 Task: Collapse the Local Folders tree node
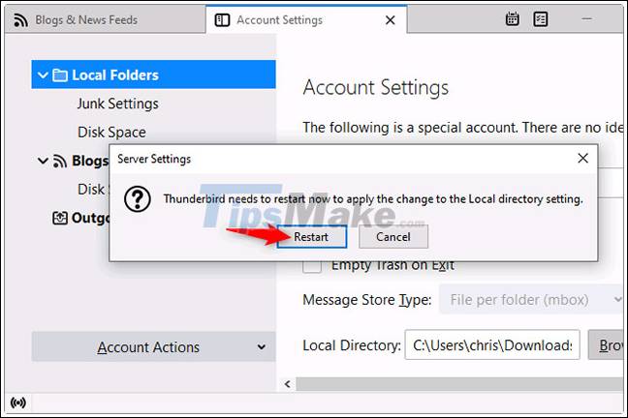(x=43, y=75)
